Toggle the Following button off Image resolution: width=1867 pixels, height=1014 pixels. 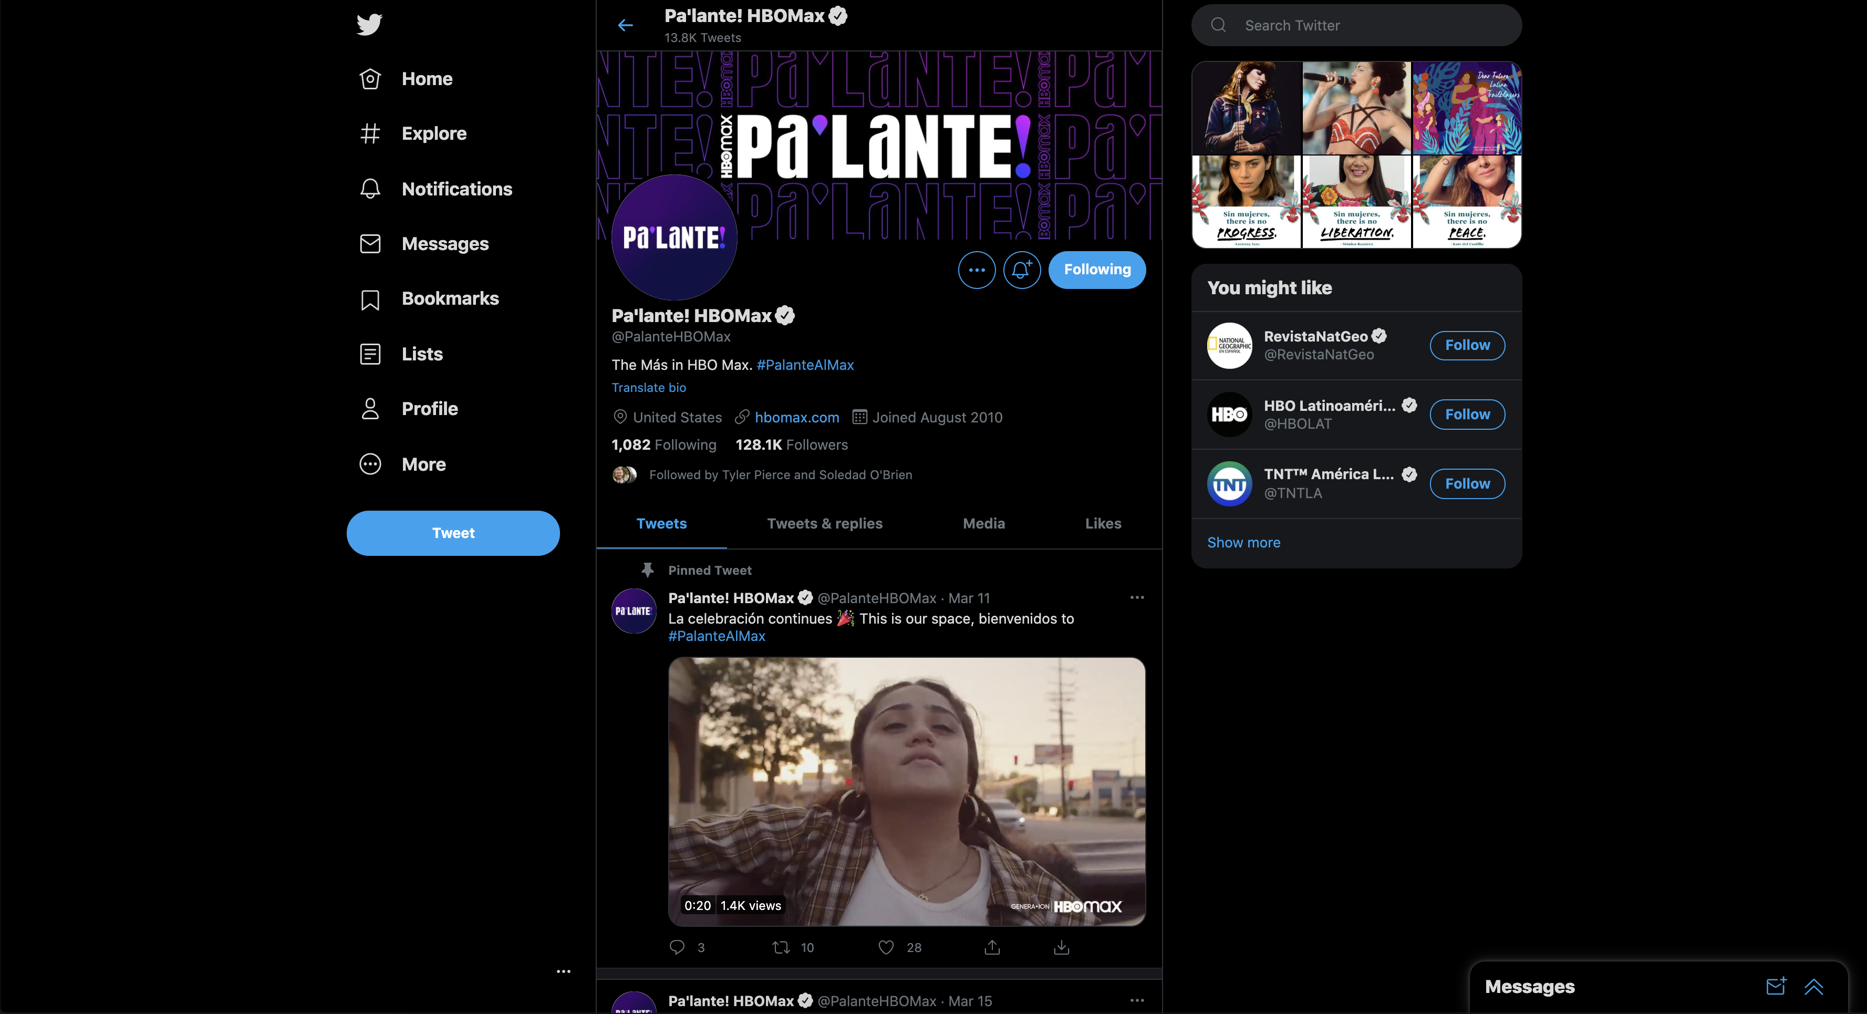1096,270
